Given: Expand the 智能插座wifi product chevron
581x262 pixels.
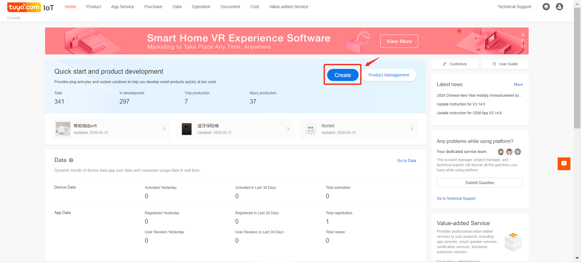Looking at the screenshot, I should (x=164, y=129).
